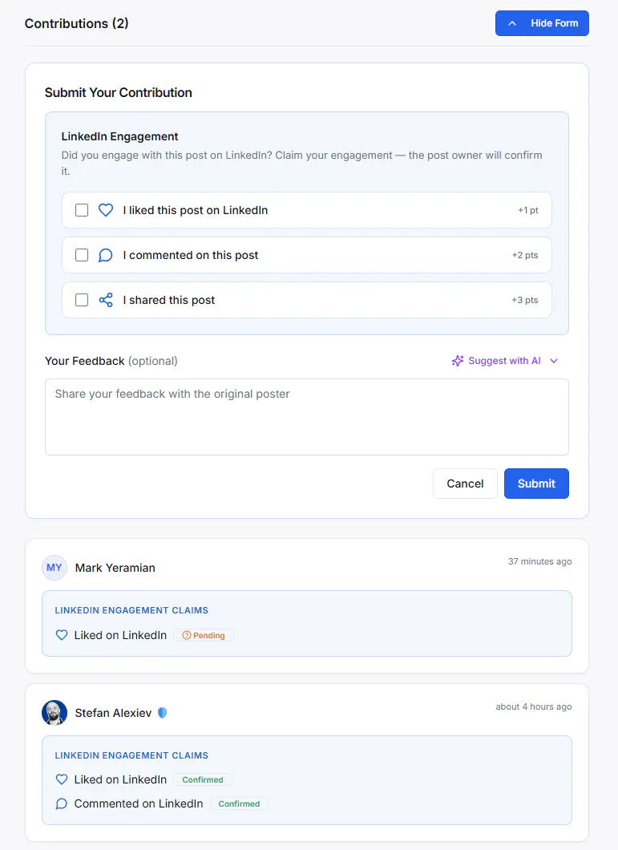Screen dimensions: 618x850
Task: Click the MY avatar for Mark Yeramian
Action: pyautogui.click(x=55, y=568)
